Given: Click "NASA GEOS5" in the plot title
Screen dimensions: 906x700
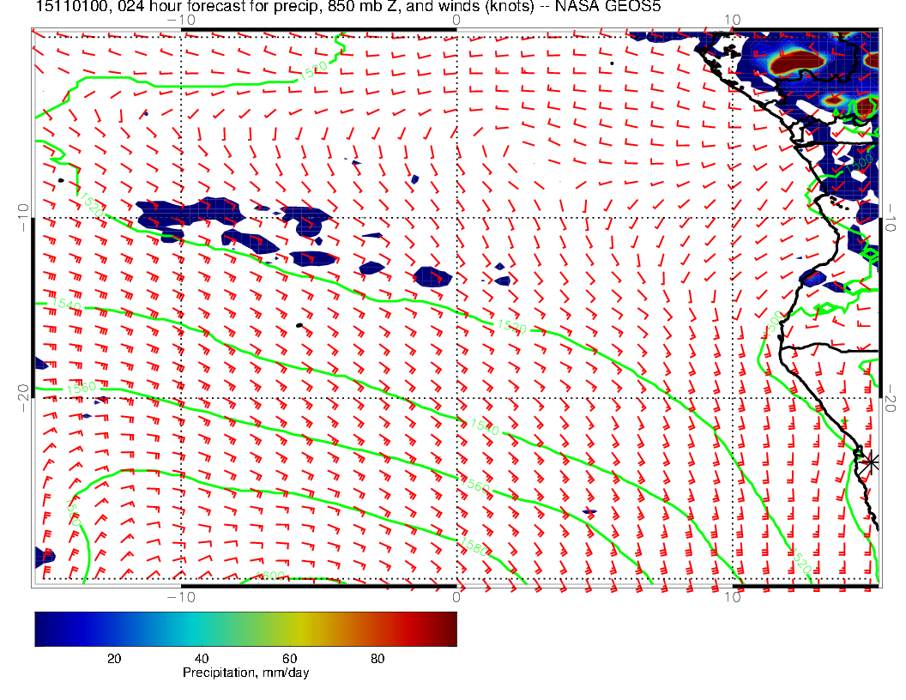Looking at the screenshot, I should (x=625, y=8).
